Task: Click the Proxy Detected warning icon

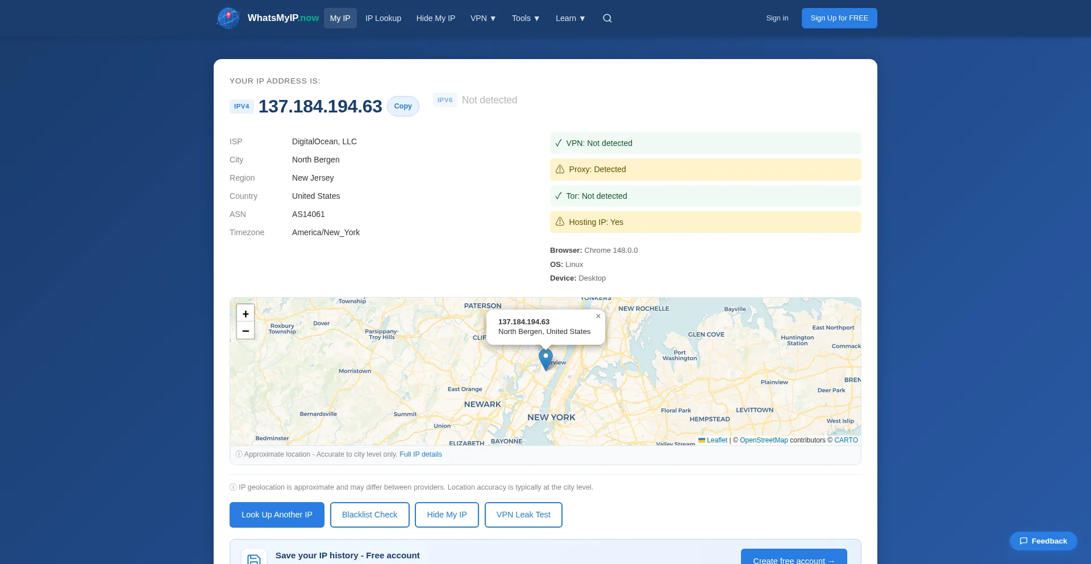Action: (x=560, y=169)
